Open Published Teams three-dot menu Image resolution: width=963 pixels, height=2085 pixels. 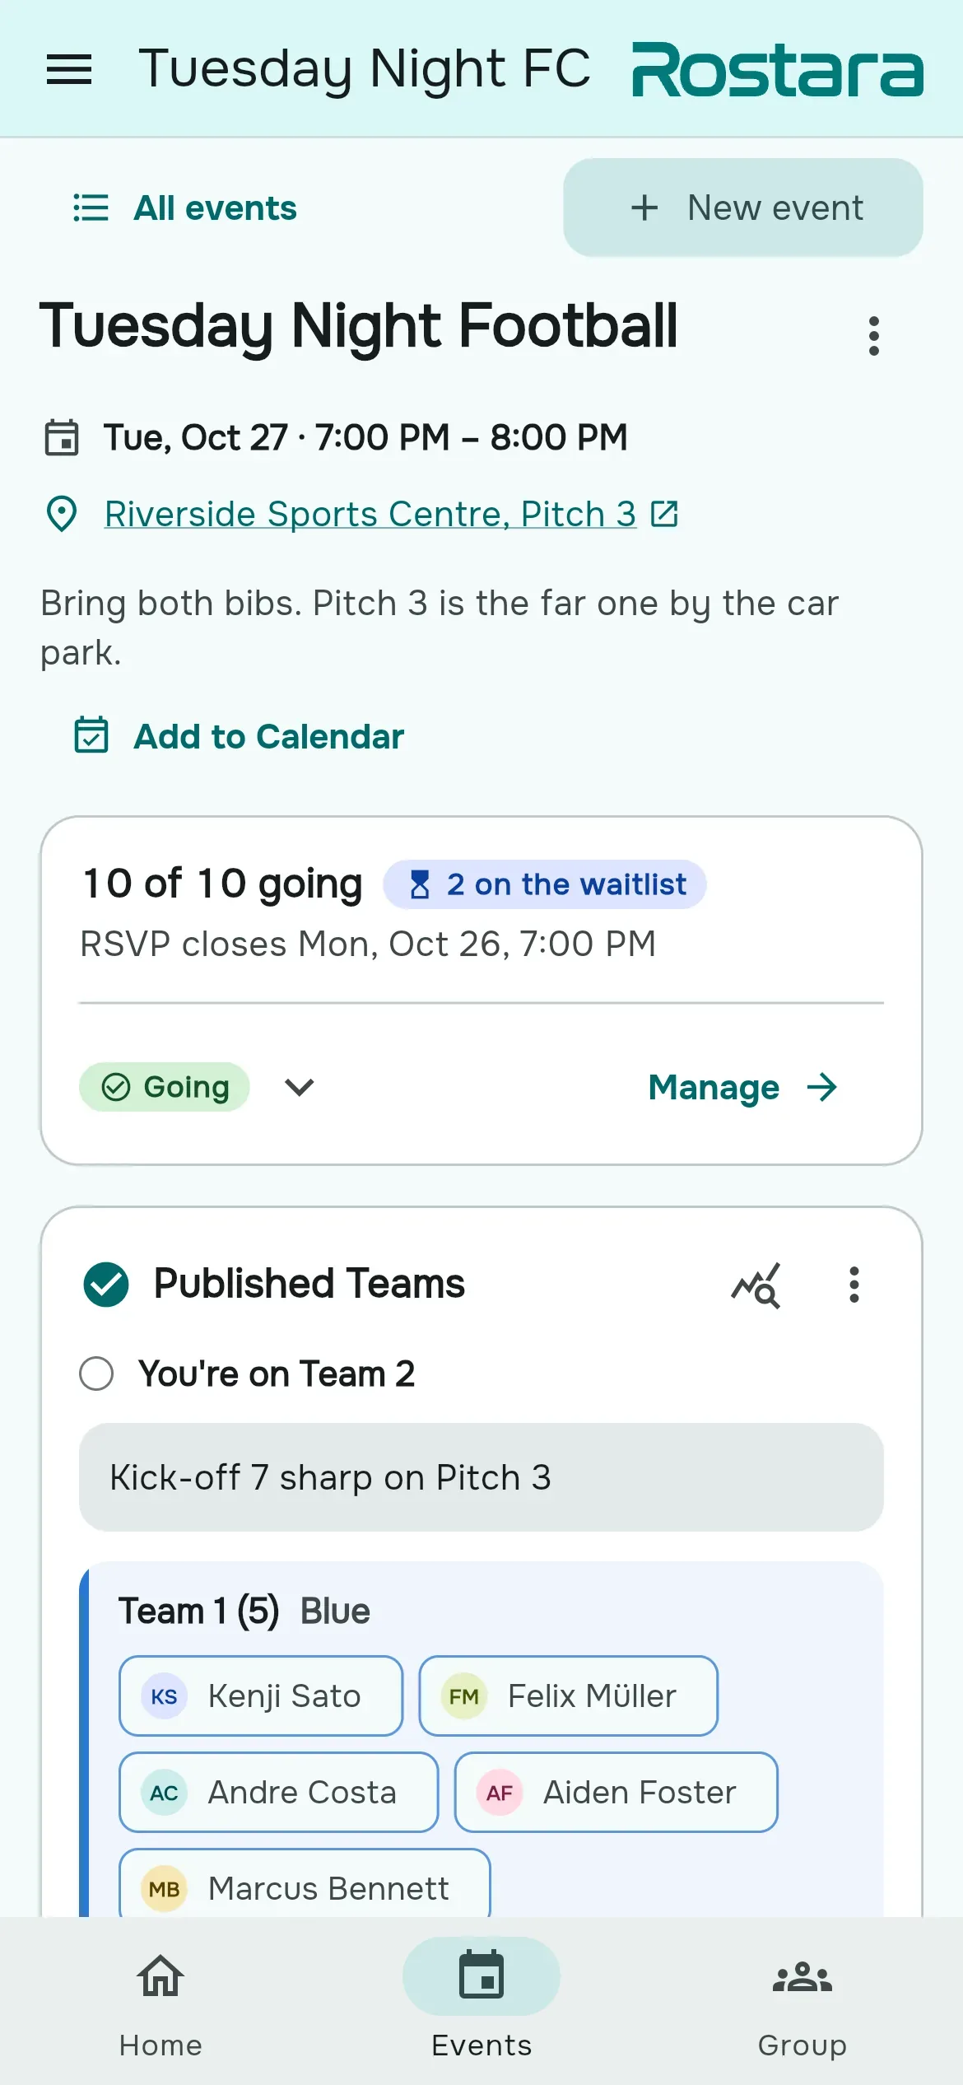854,1285
